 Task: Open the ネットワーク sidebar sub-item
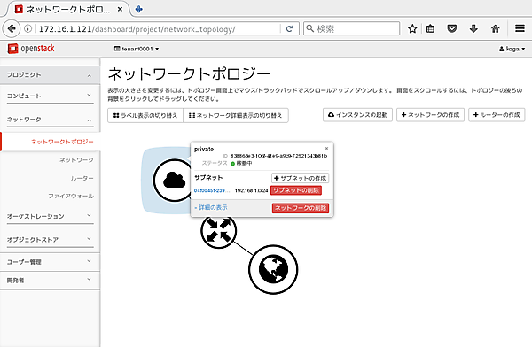click(76, 160)
